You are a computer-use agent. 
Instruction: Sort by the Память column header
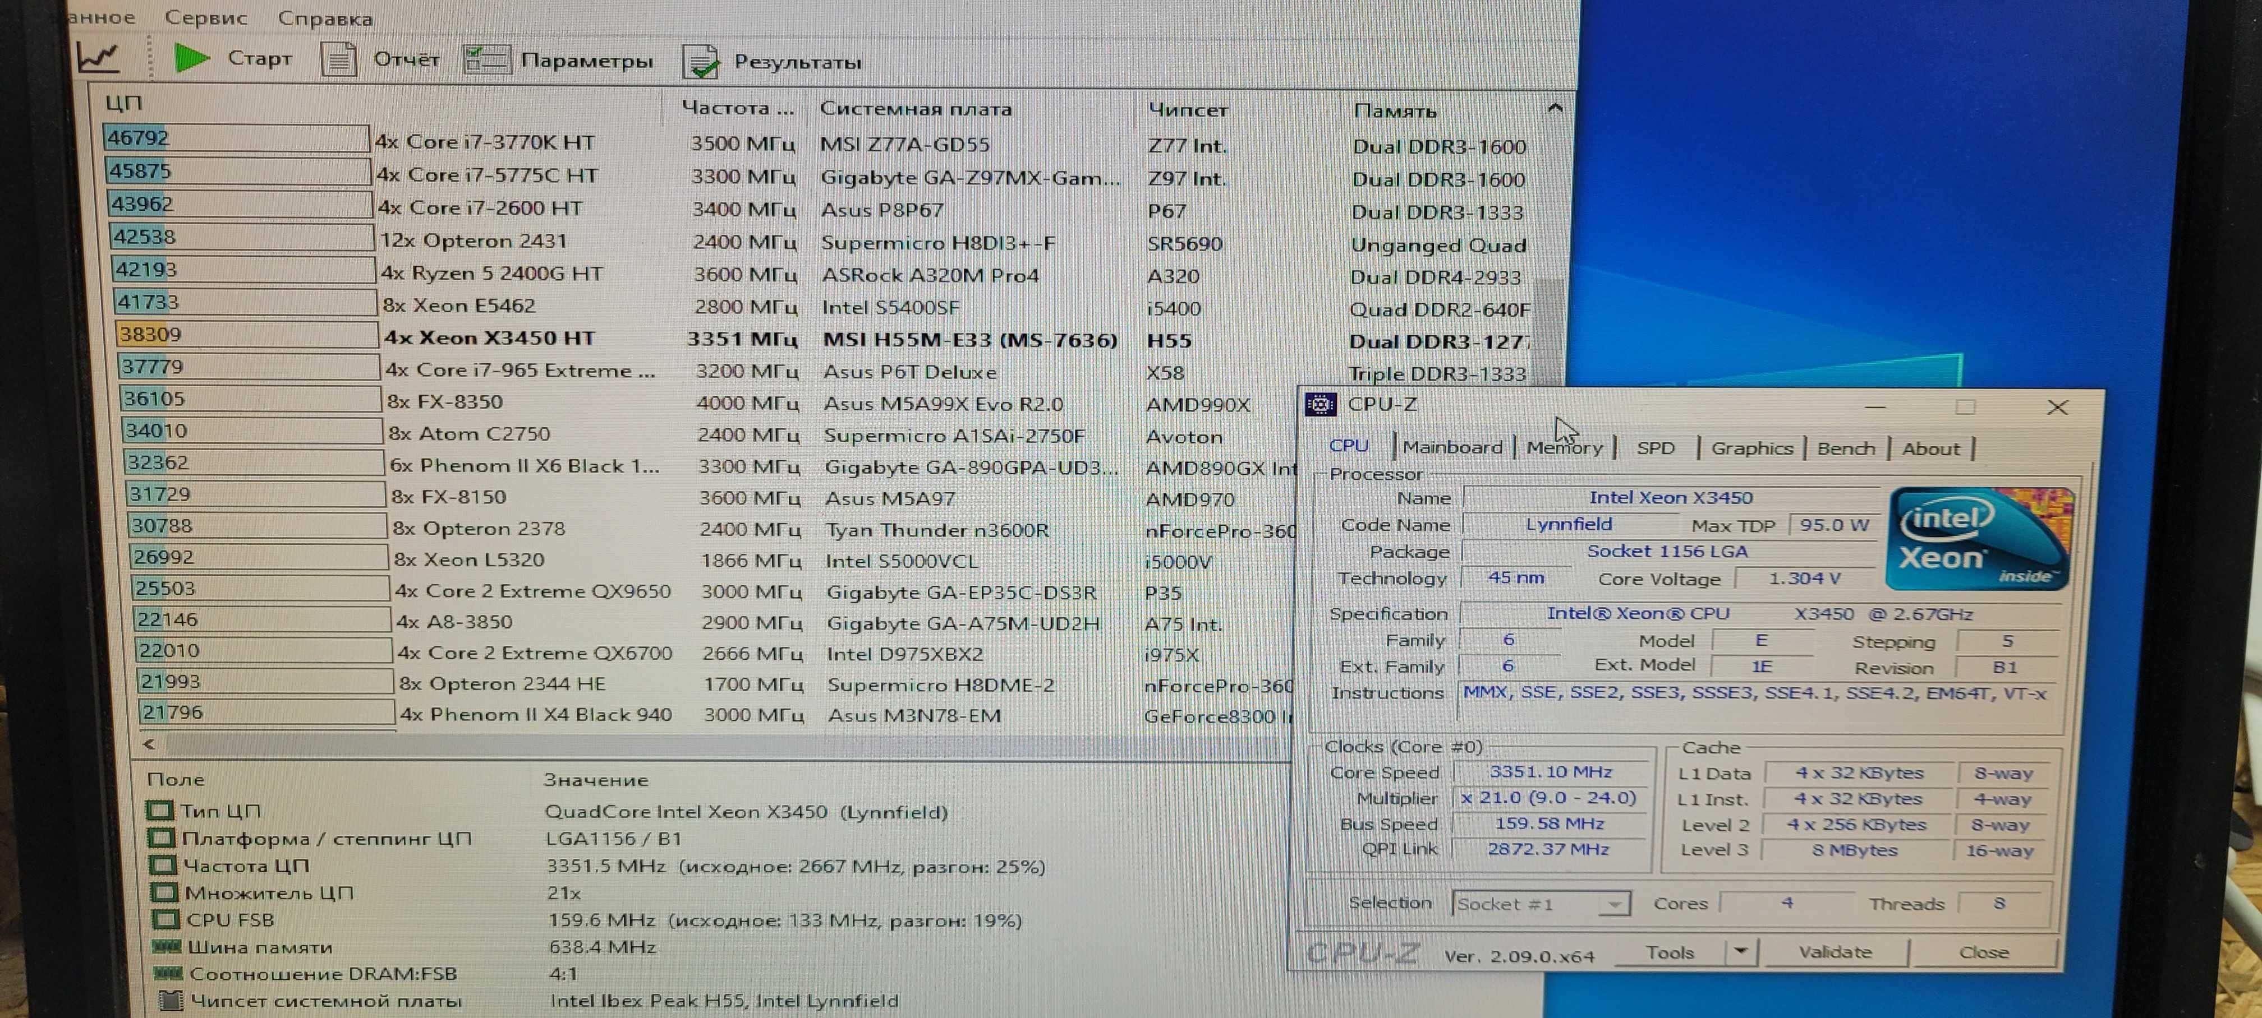pyautogui.click(x=1395, y=110)
